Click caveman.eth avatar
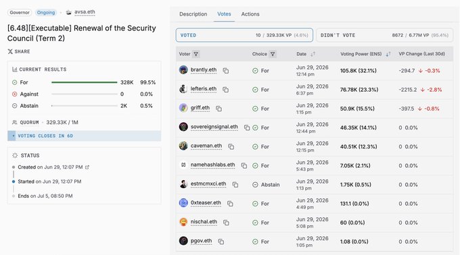The width and height of the screenshot is (460, 255). pos(183,146)
